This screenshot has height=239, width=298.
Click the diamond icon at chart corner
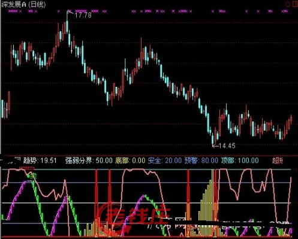tap(288, 4)
